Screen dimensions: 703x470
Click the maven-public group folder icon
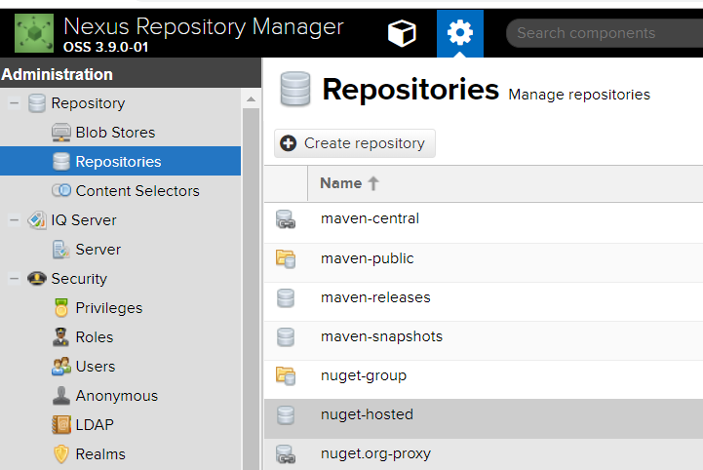(286, 258)
